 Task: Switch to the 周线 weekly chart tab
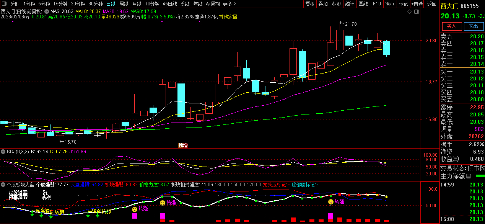coord(124,4)
